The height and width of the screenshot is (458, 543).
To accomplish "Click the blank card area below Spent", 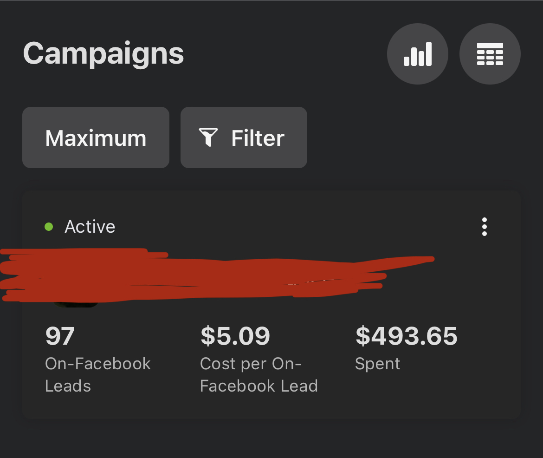I will (x=418, y=395).
